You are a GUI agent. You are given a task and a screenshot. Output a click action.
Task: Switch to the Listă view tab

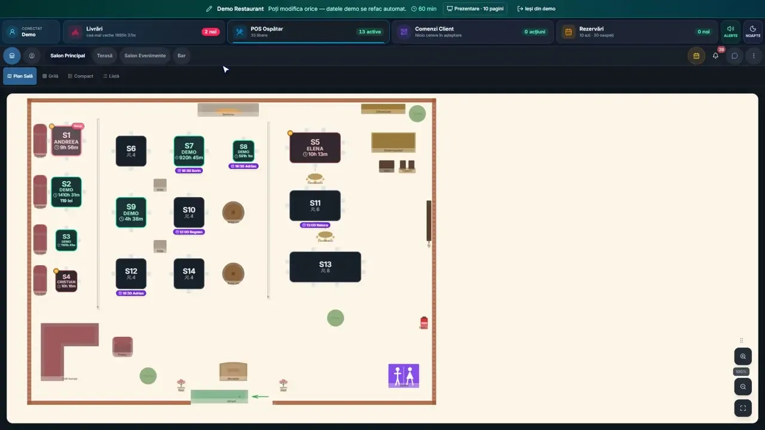[111, 76]
